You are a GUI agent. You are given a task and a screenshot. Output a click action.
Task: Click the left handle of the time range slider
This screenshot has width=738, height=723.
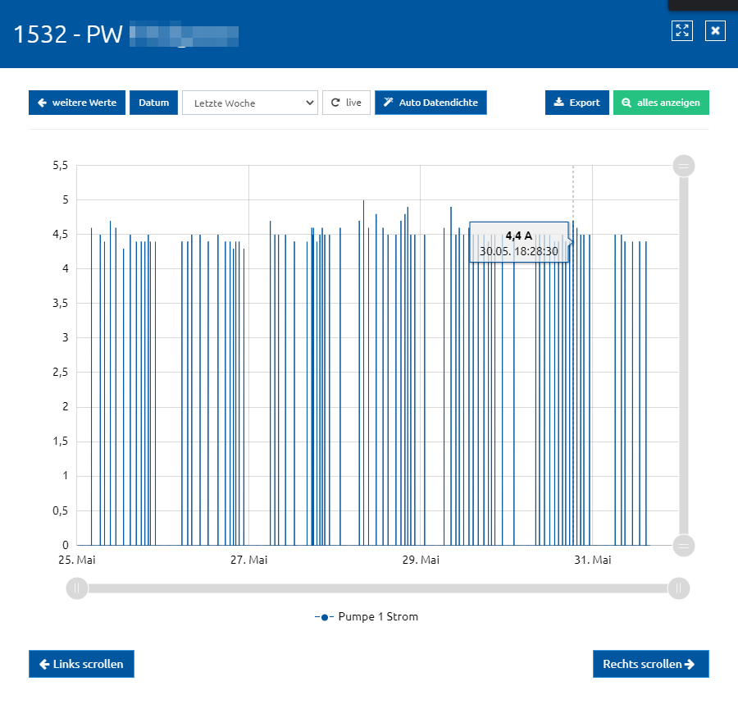pyautogui.click(x=77, y=588)
